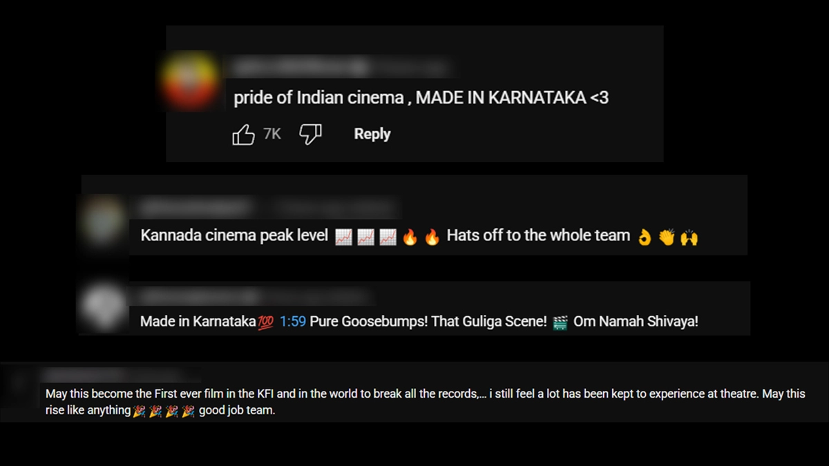Like the "pride of Indian cinema" comment
The height and width of the screenshot is (466, 829).
[243, 134]
